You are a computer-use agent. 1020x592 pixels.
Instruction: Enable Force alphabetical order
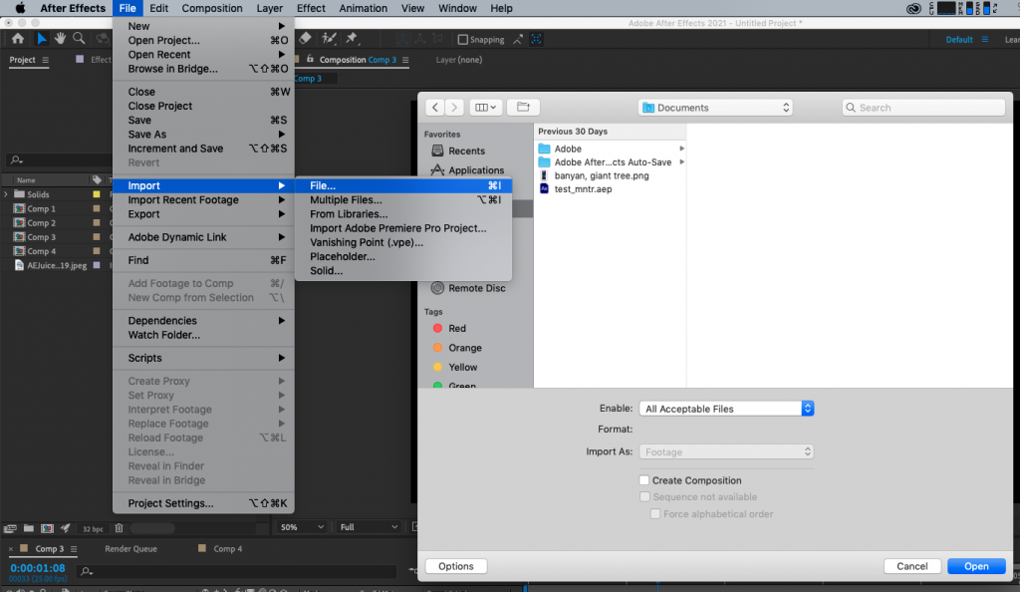point(655,514)
